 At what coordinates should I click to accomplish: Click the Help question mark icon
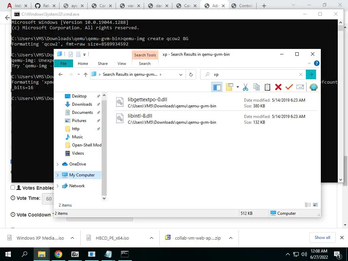316,63
